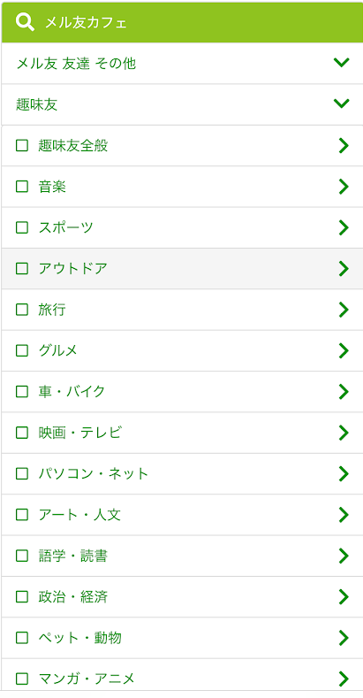363x698 pixels.
Task: Enable the ペット・動物 checkbox
Action: click(x=22, y=638)
